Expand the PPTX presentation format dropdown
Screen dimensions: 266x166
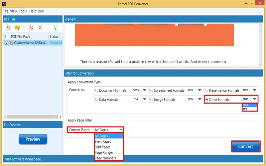click(255, 90)
